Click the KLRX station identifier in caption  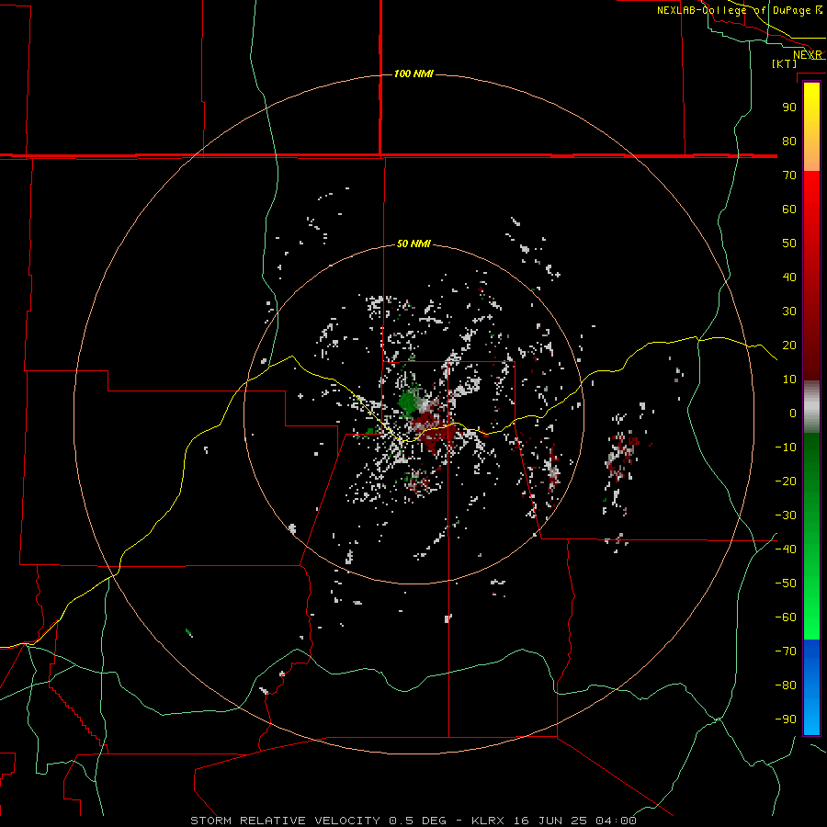click(487, 821)
